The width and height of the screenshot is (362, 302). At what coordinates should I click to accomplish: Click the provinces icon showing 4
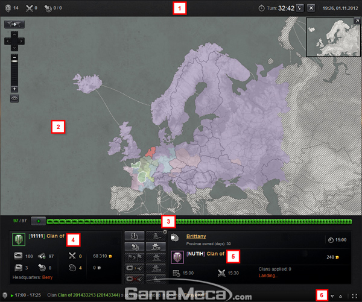72,268
